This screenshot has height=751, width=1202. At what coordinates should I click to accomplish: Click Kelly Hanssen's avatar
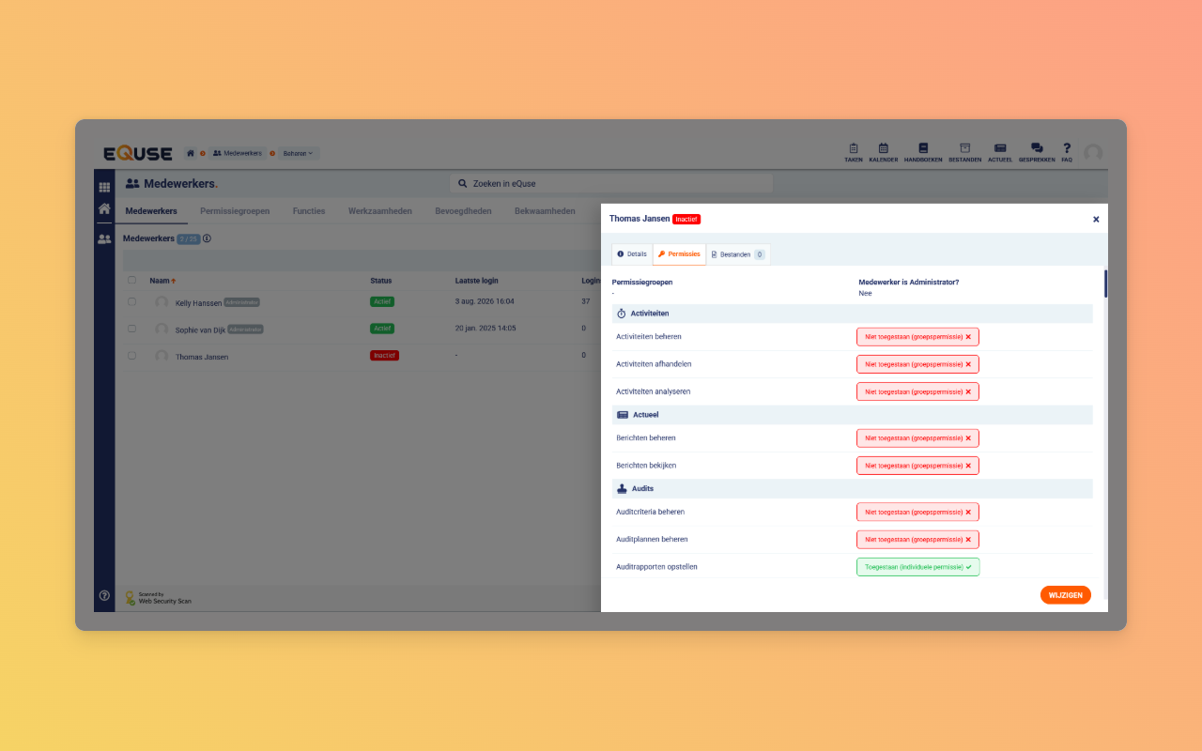(162, 302)
